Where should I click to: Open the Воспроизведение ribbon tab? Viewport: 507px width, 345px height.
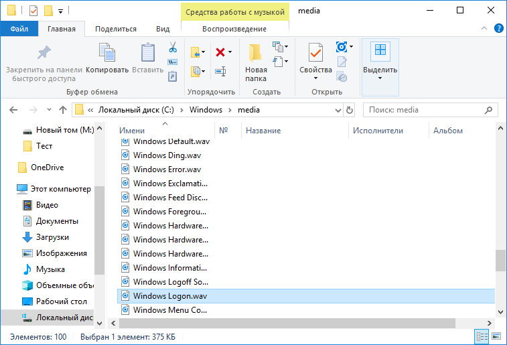pyautogui.click(x=234, y=29)
